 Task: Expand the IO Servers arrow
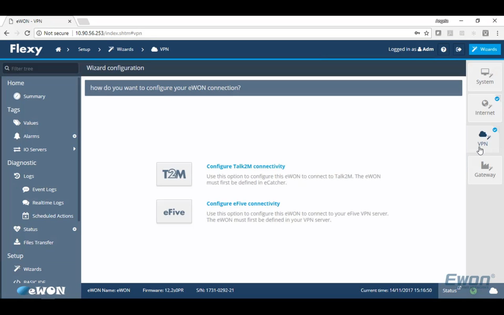(x=75, y=149)
